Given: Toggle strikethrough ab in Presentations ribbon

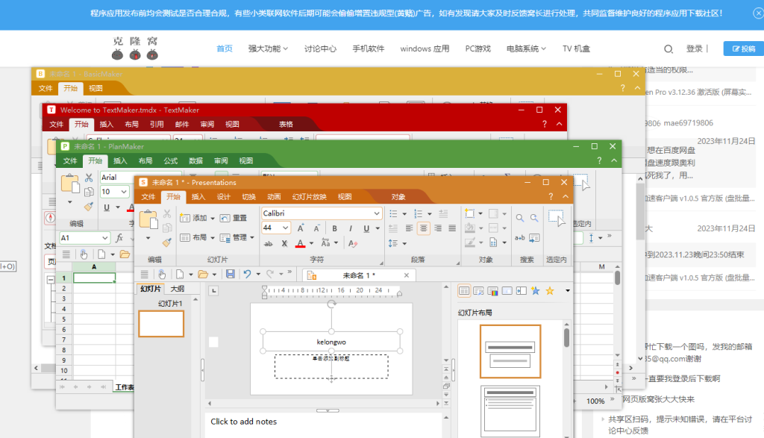Looking at the screenshot, I should [x=269, y=243].
